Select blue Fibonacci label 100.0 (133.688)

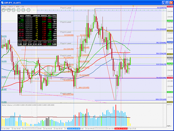coord(161,99)
